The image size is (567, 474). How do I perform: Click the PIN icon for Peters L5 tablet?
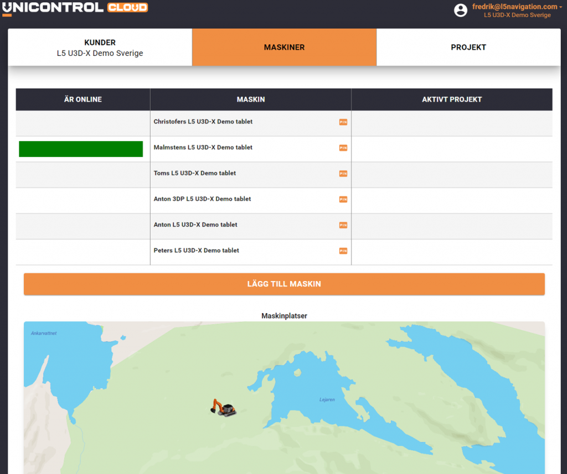pyautogui.click(x=343, y=251)
